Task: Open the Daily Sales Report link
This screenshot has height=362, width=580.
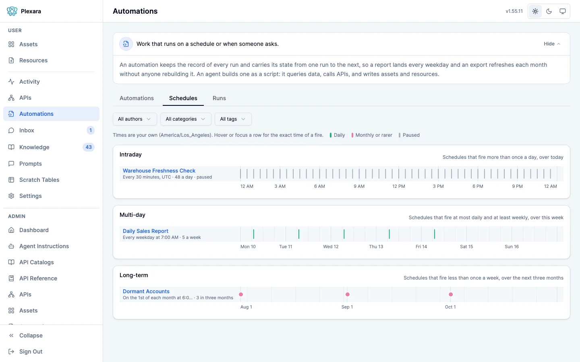Action: [x=145, y=231]
